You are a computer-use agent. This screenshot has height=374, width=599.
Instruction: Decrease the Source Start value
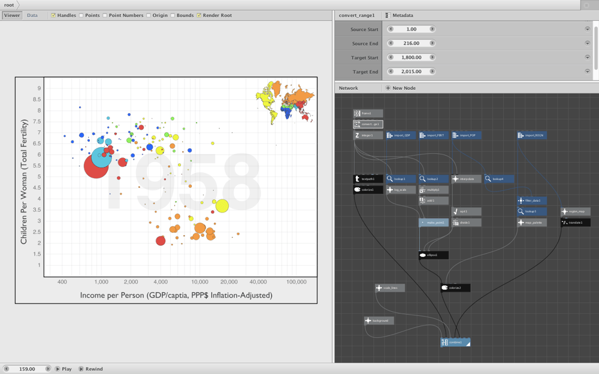click(391, 29)
